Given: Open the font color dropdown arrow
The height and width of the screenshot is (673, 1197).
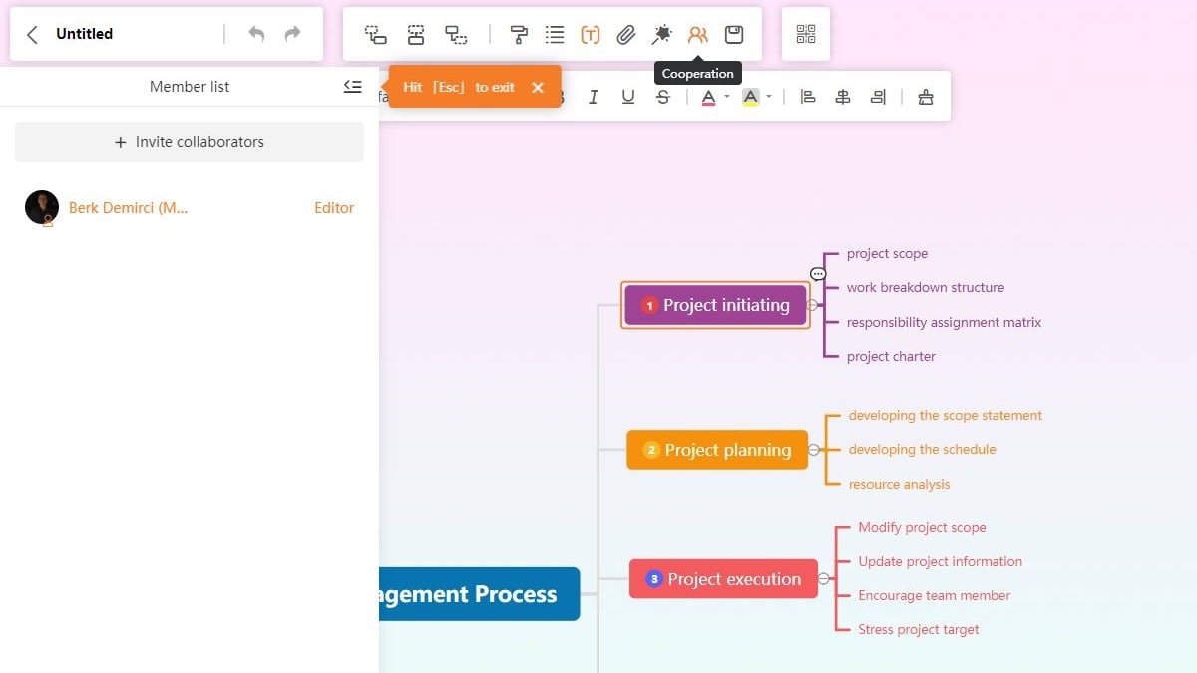Looking at the screenshot, I should click(727, 97).
